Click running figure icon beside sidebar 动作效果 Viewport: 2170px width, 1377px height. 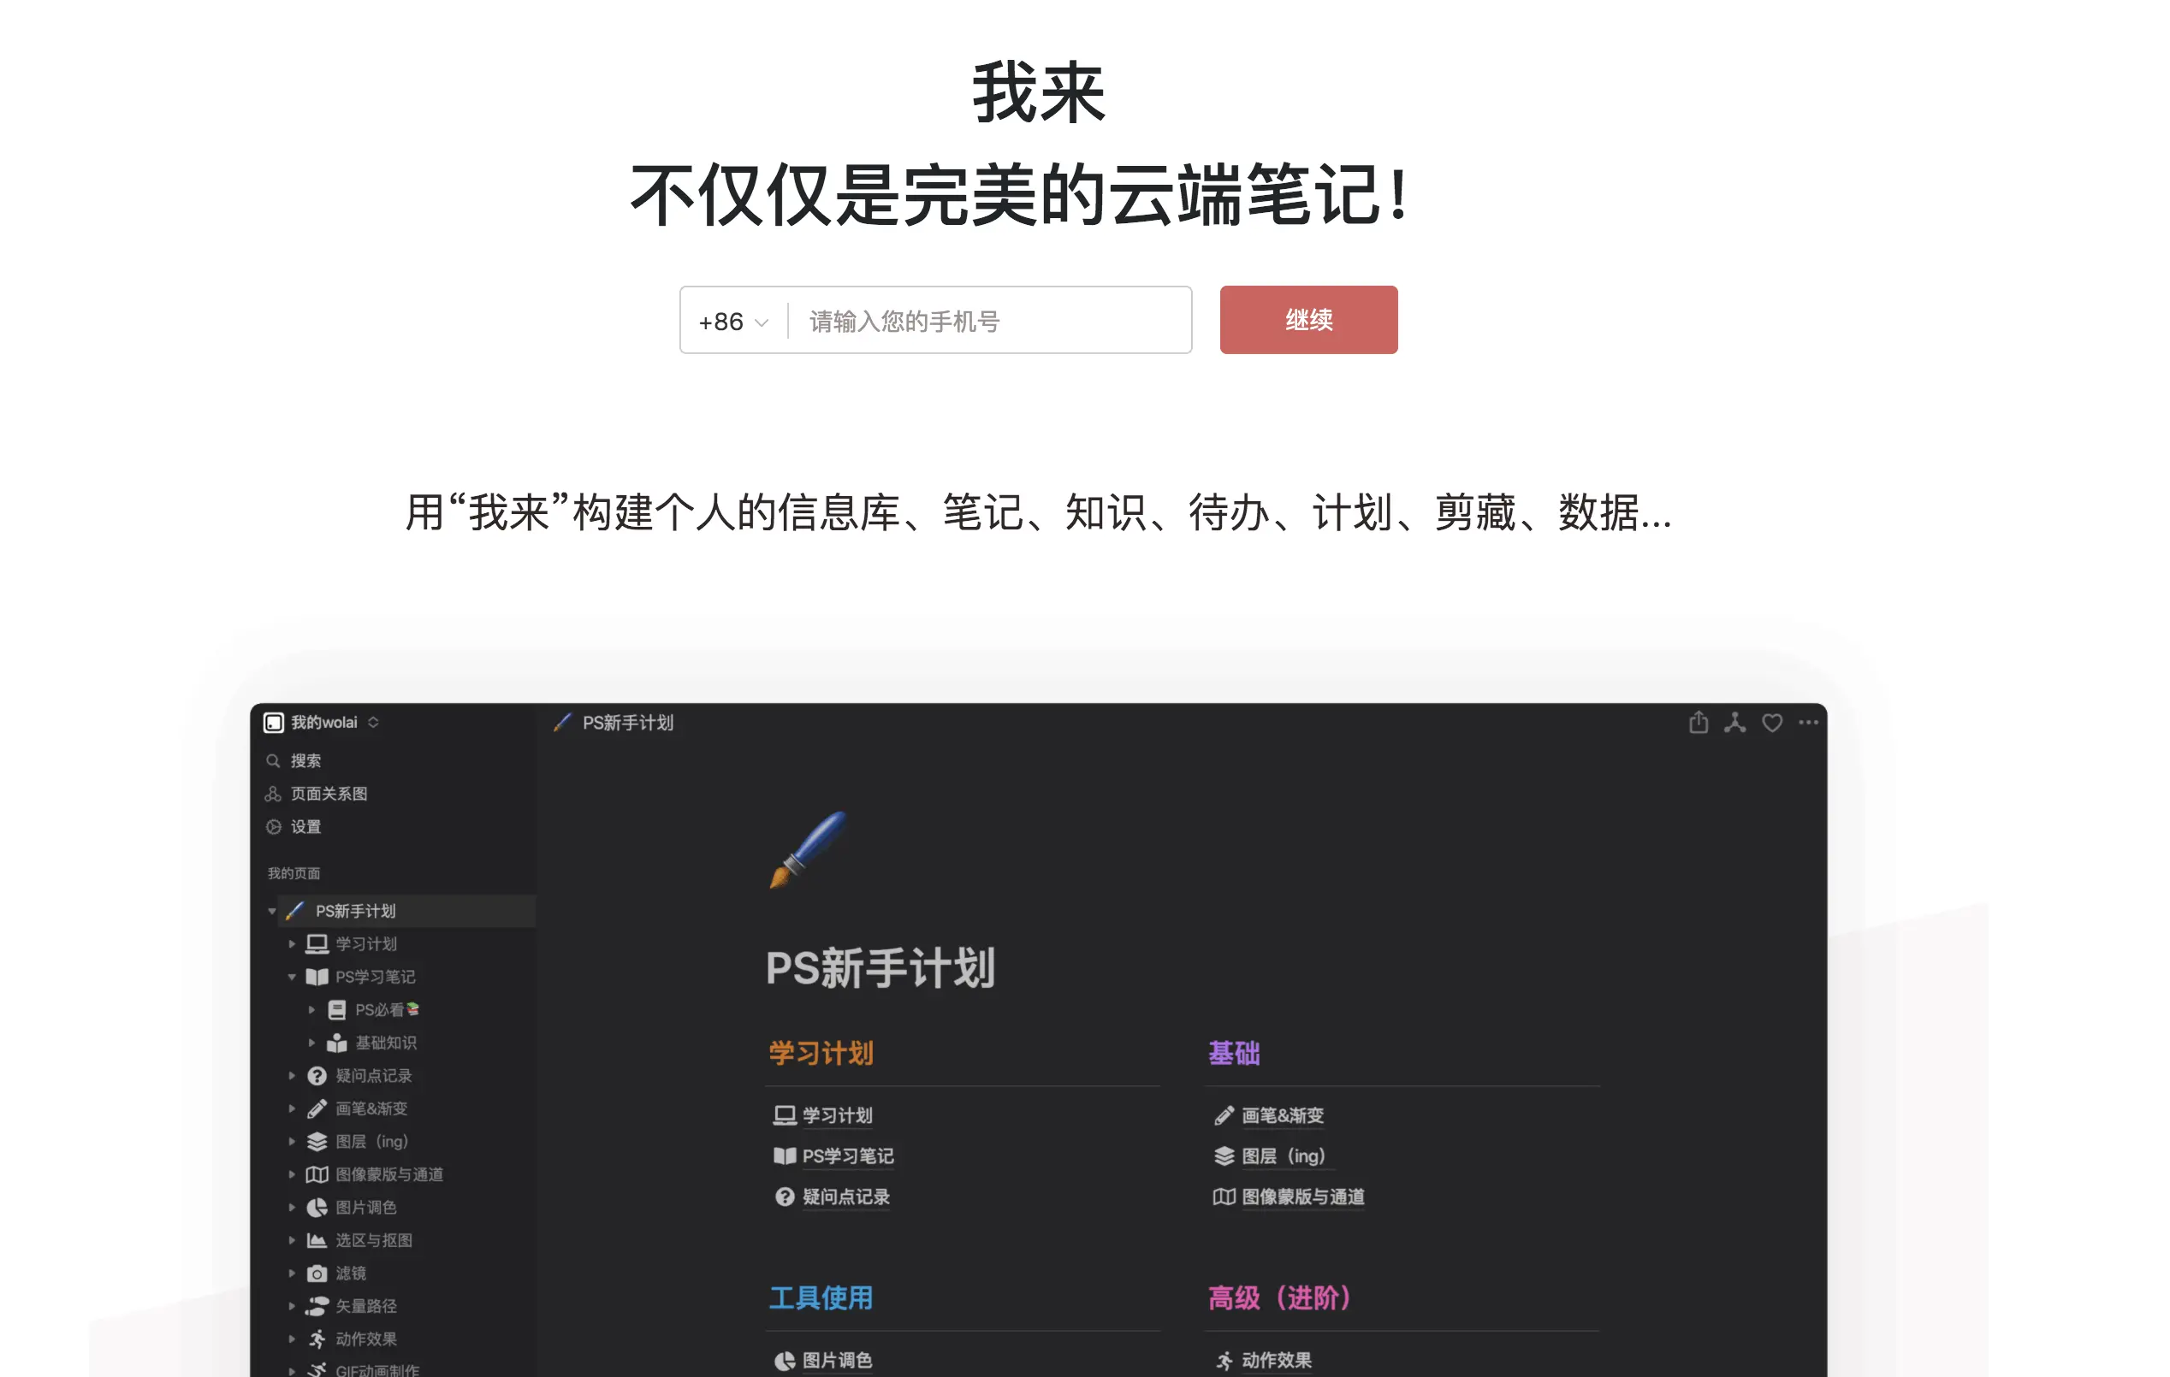(x=317, y=1339)
